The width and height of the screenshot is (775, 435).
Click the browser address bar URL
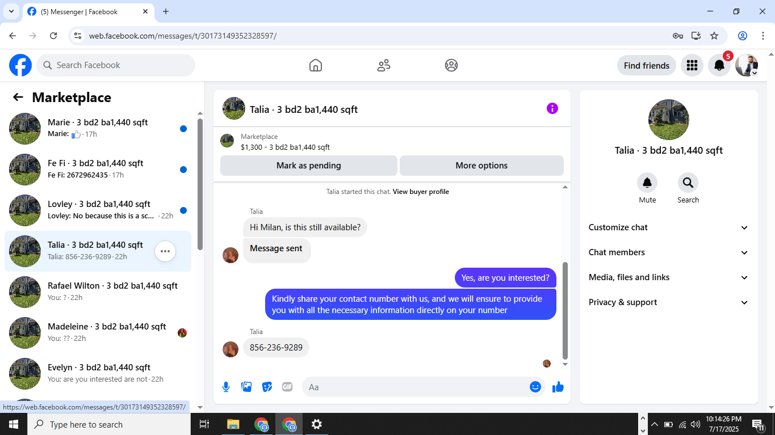coord(183,36)
